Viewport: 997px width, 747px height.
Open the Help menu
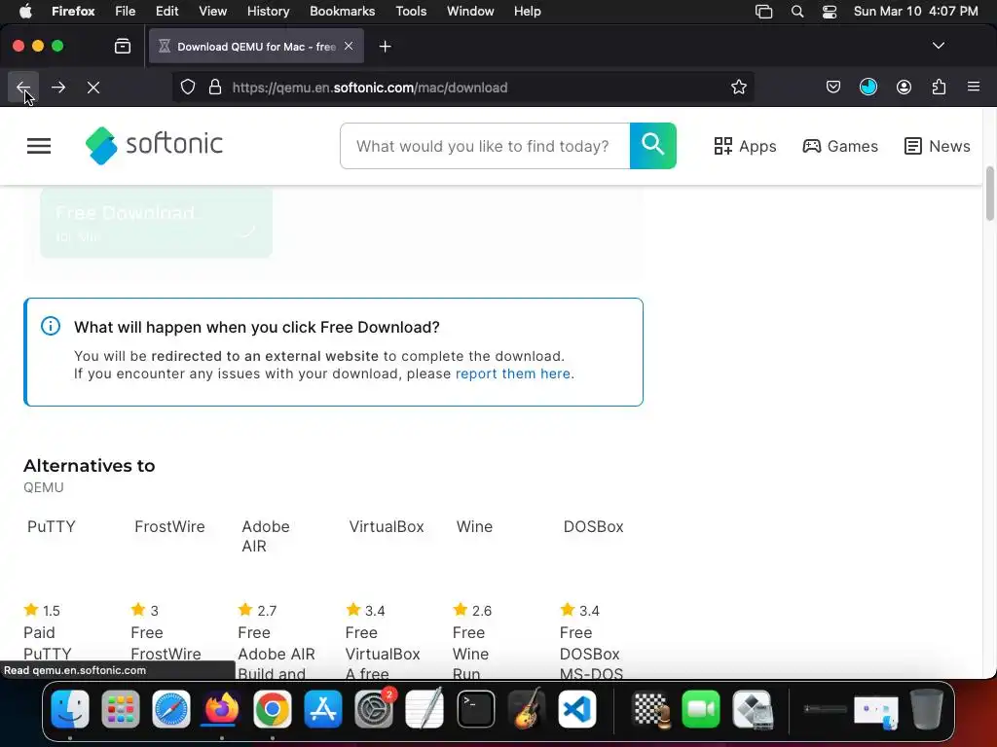coord(527,11)
